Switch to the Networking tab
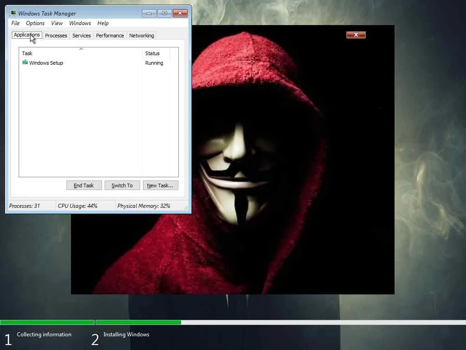This screenshot has width=466, height=350. coord(142,36)
